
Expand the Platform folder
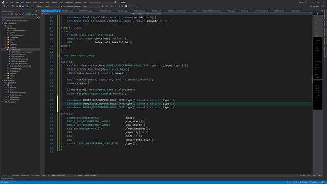coord(5,73)
